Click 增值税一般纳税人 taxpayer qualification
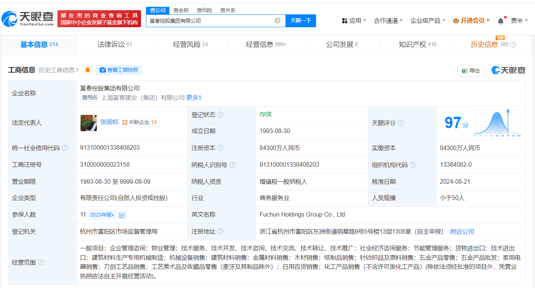 coord(283,181)
